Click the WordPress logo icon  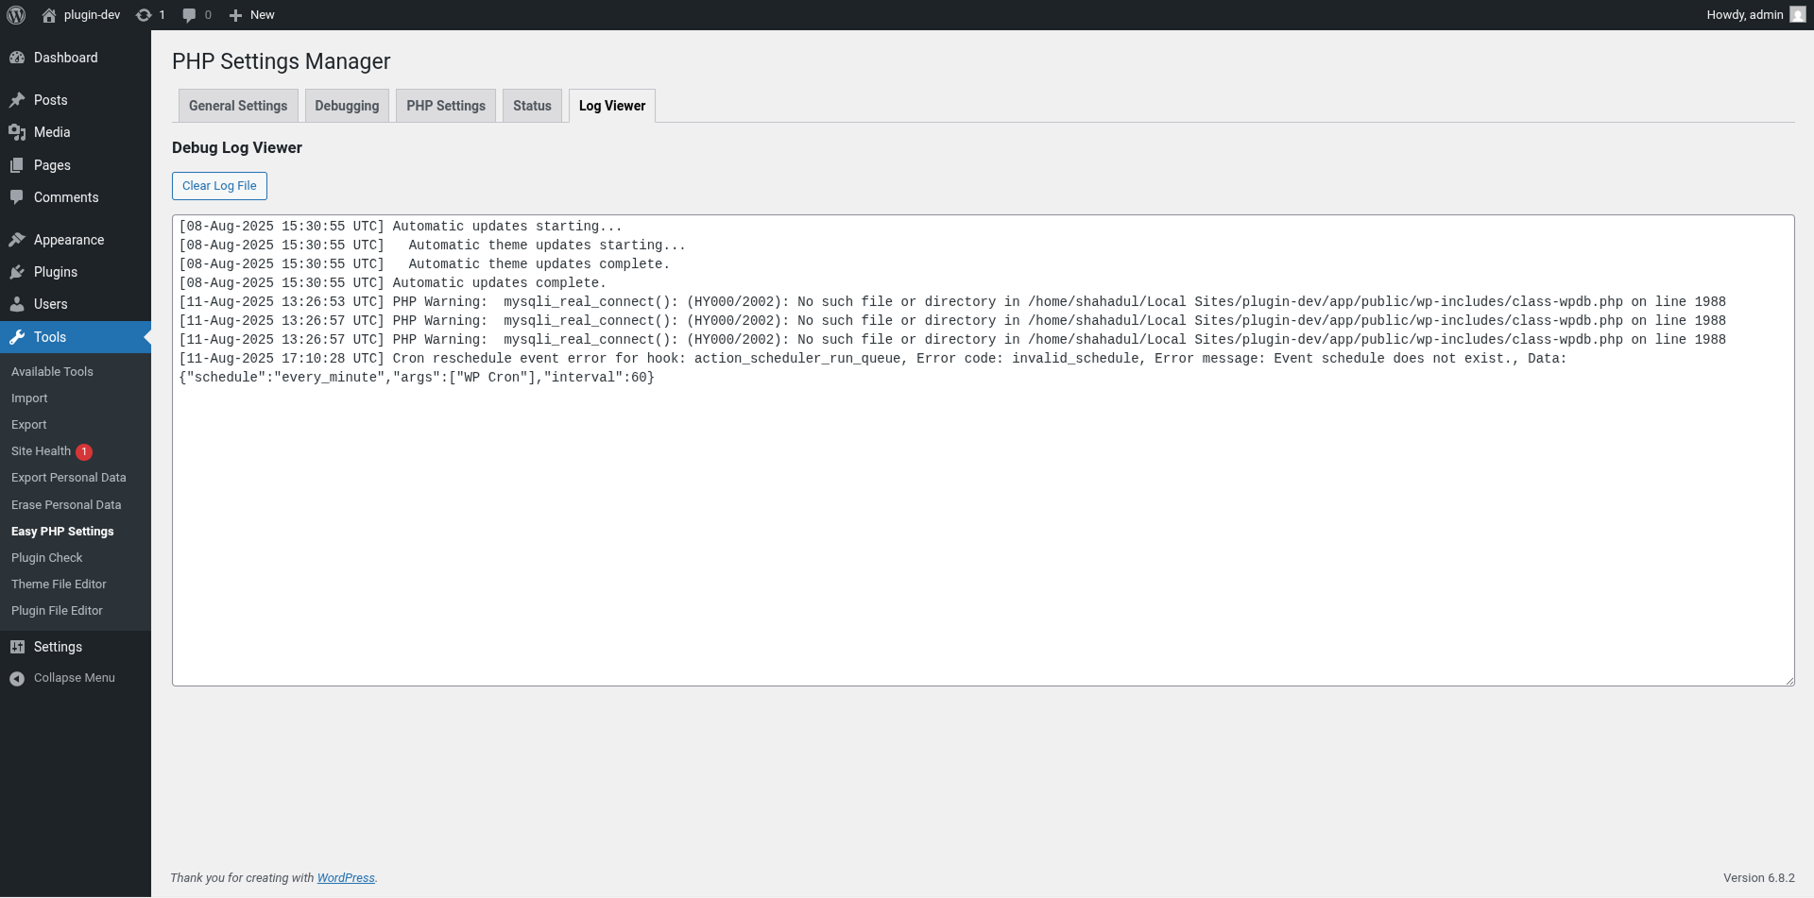[x=16, y=15]
